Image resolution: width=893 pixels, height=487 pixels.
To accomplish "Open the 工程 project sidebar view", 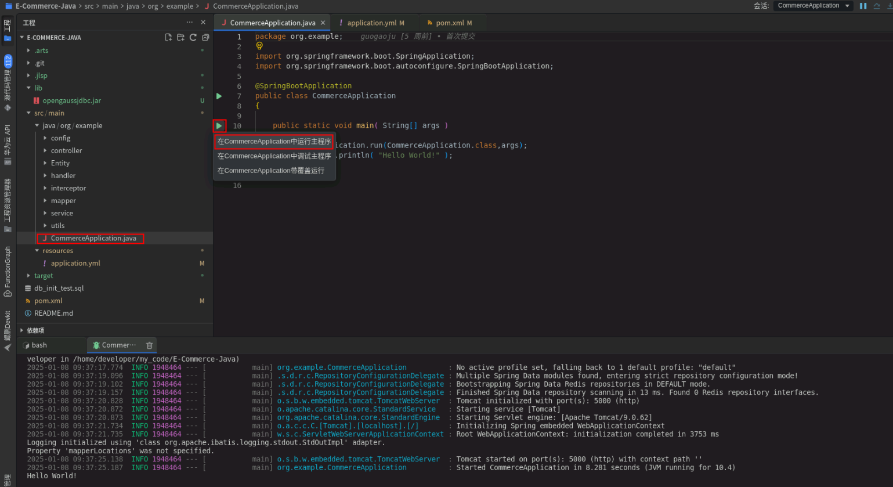I will tap(8, 30).
